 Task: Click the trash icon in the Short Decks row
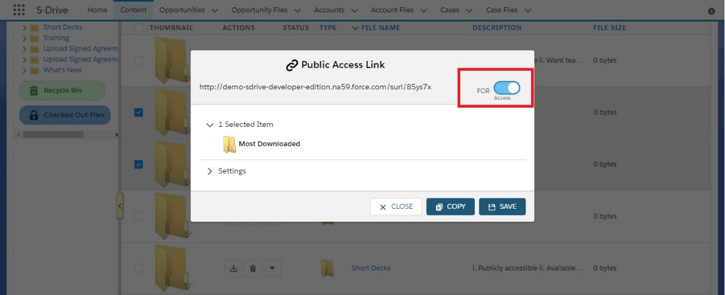(x=253, y=268)
